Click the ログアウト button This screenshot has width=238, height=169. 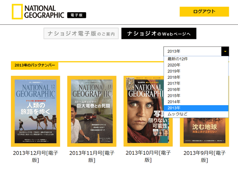click(204, 12)
